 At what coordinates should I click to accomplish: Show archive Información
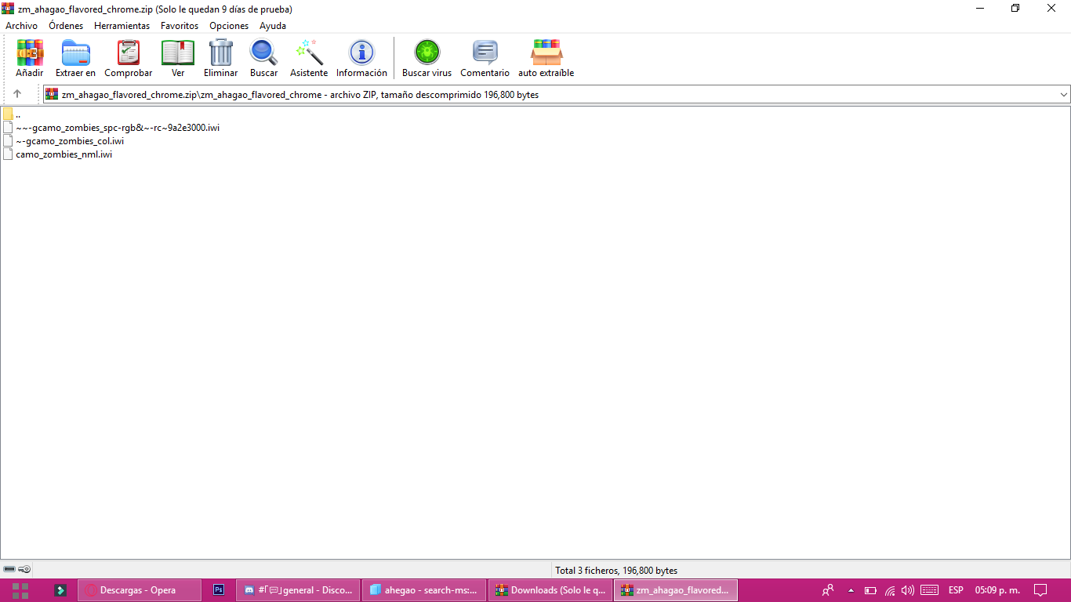click(x=361, y=59)
